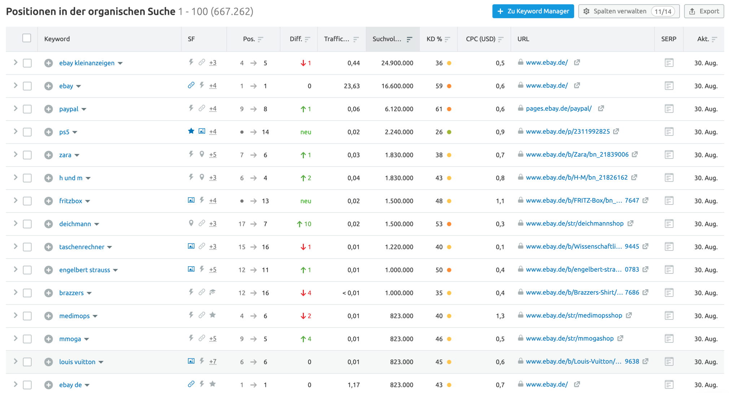Open external link icon for pages.ebay.de/paypal/
Image resolution: width=729 pixels, height=393 pixels.
coord(601,108)
